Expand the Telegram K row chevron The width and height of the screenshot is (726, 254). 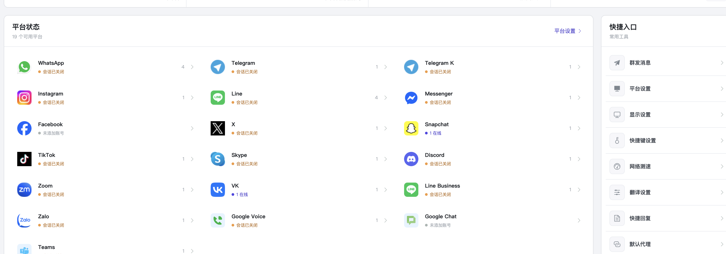coord(579,67)
